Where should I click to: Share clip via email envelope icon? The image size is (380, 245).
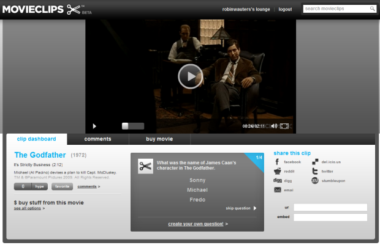tap(278, 190)
